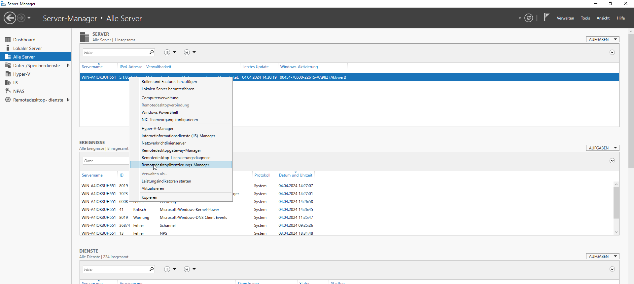Sort servers by Verwaltbarkeit column

click(158, 67)
